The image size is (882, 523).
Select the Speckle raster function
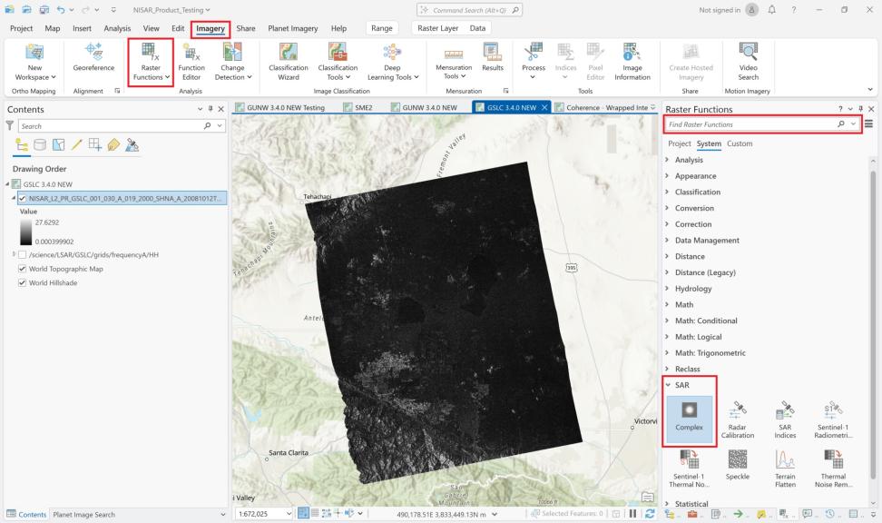coord(738,465)
